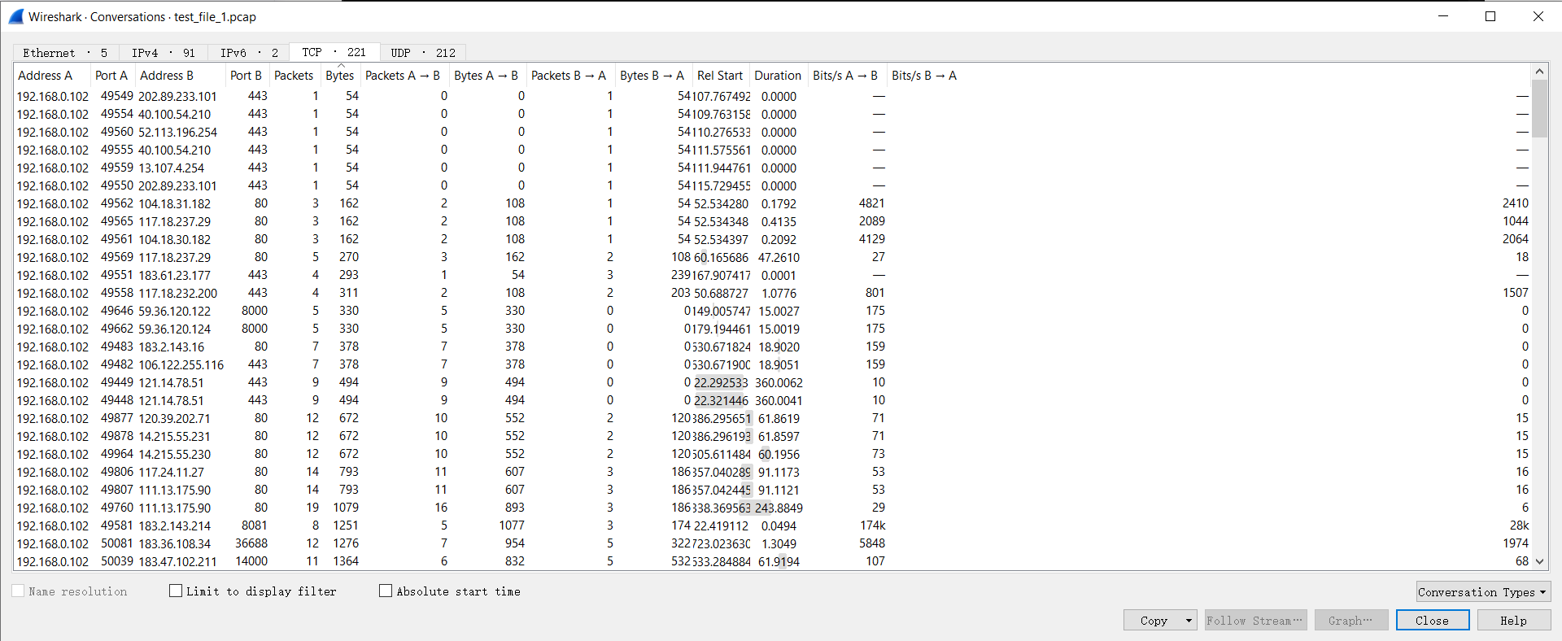Select row with address 14.215.55.230
This screenshot has height=641, width=1562.
click(773, 454)
